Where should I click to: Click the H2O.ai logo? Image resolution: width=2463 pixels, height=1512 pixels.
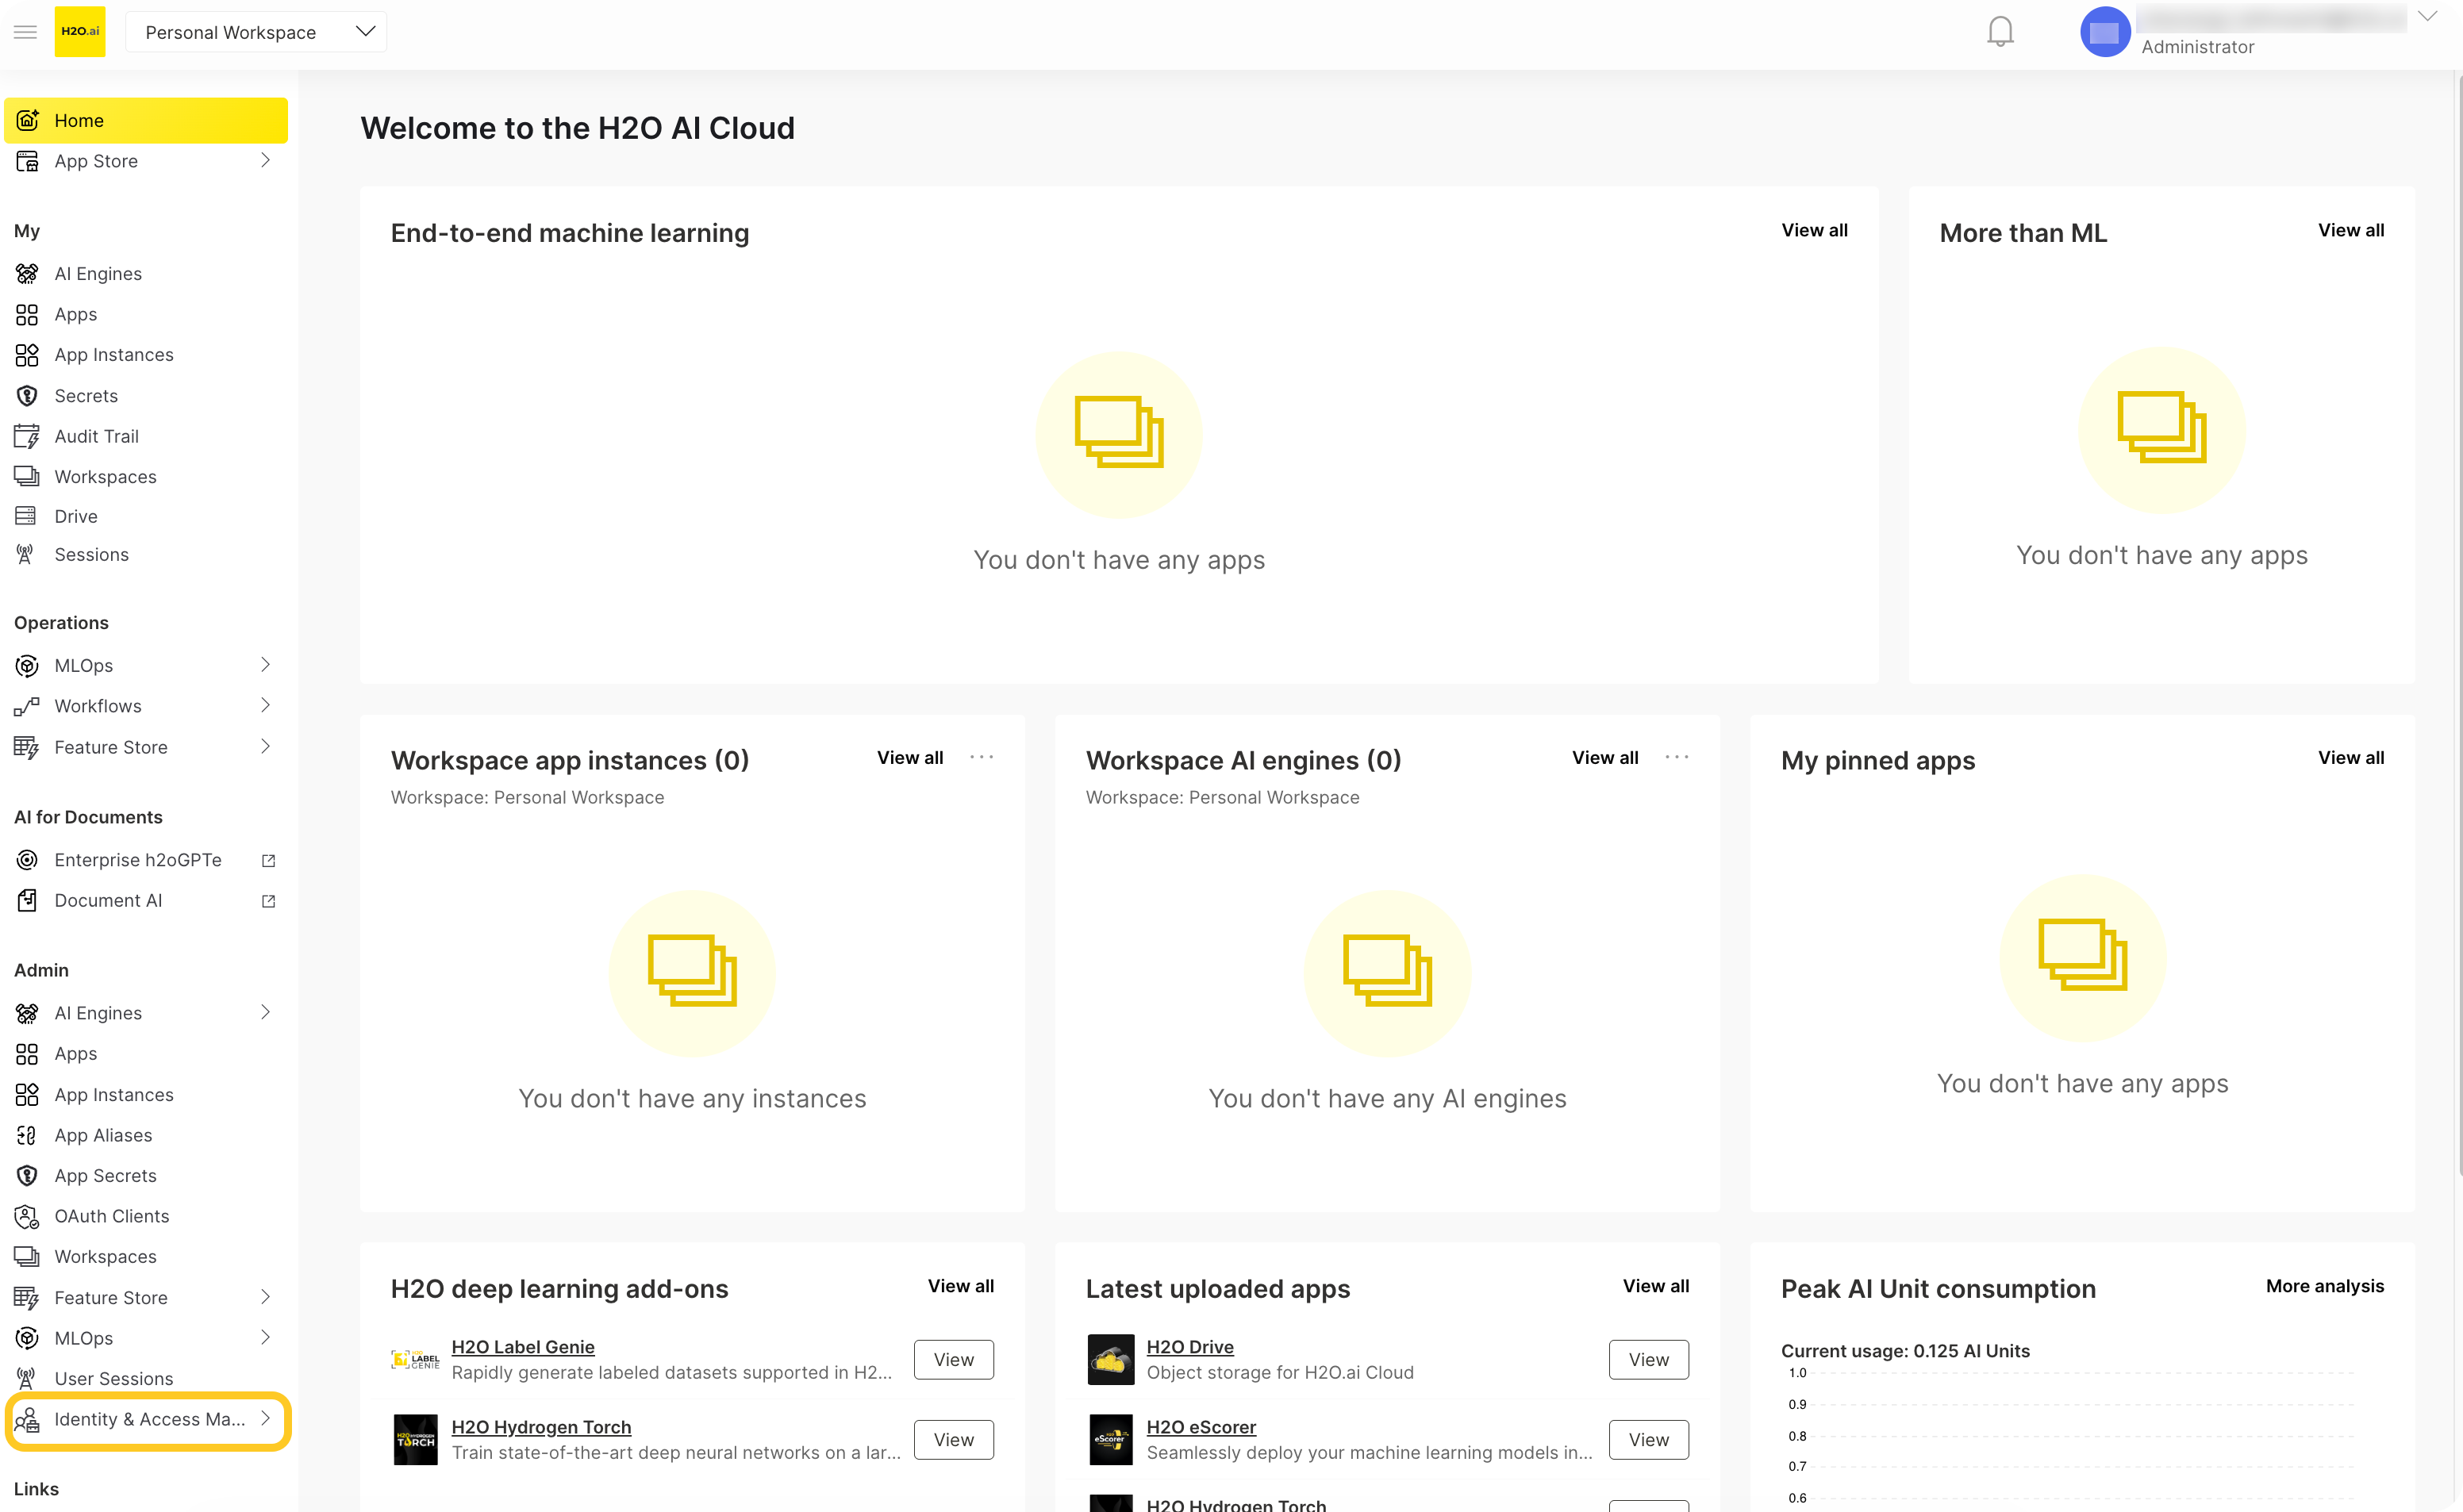[80, 32]
